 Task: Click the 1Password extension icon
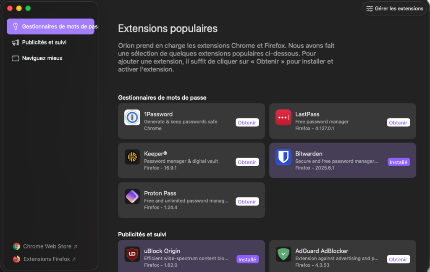[132, 118]
